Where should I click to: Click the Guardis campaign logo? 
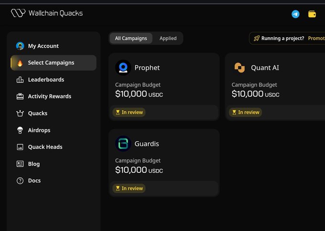[123, 144]
